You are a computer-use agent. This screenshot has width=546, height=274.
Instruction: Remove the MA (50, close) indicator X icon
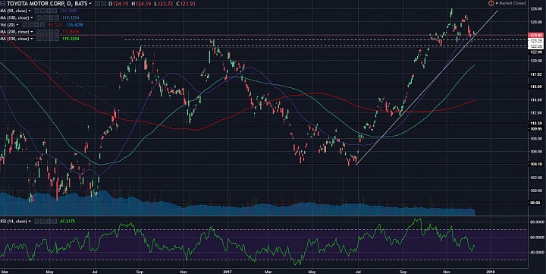55,11
